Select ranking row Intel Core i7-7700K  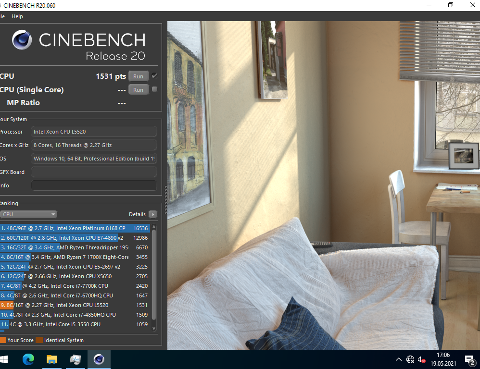tap(75, 286)
